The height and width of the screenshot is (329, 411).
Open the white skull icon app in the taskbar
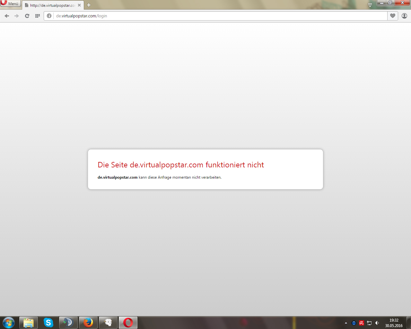(108, 323)
